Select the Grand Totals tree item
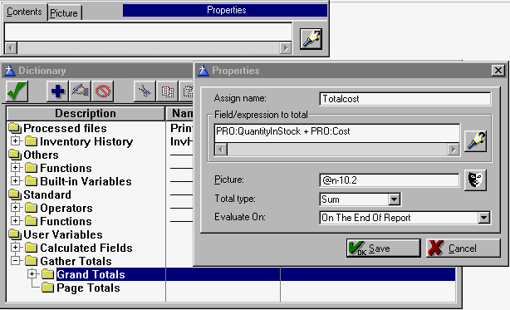The image size is (510, 310). 91,274
